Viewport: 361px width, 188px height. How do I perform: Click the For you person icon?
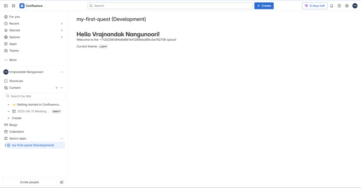click(x=6, y=17)
